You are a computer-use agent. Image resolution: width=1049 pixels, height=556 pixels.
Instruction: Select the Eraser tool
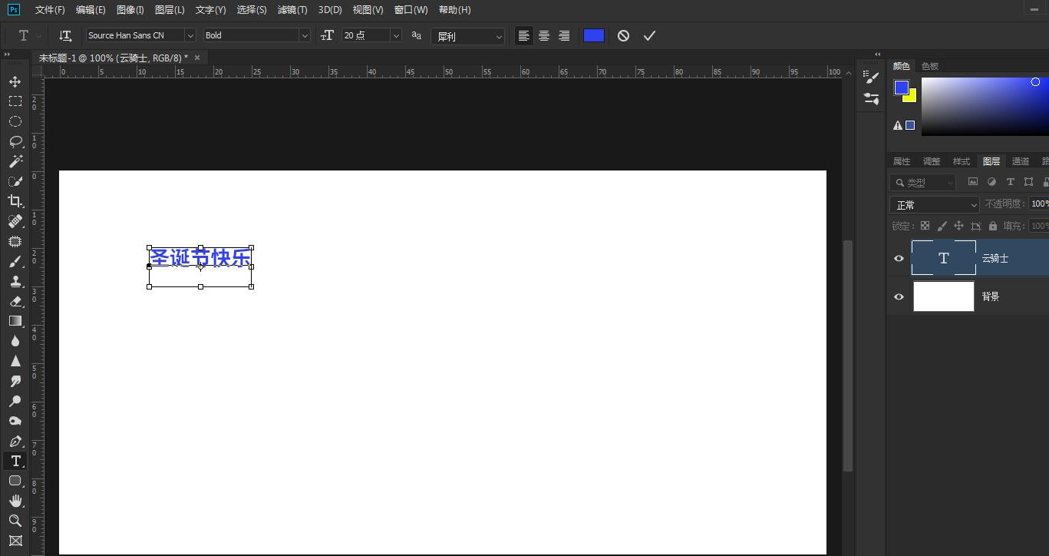pyautogui.click(x=15, y=301)
